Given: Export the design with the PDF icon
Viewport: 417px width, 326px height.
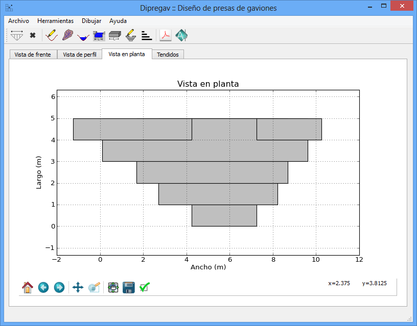Looking at the screenshot, I should (166, 36).
